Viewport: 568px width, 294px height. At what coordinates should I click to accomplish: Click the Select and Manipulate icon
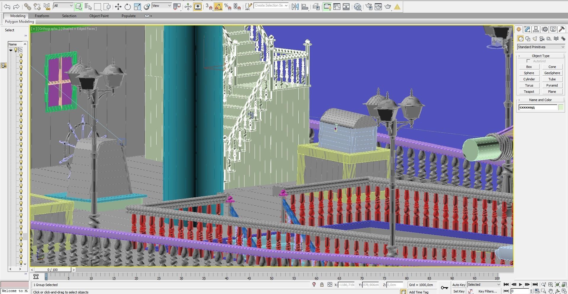coord(188,7)
